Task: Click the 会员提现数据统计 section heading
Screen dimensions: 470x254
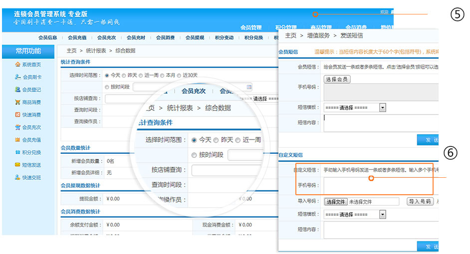Action: click(80, 185)
